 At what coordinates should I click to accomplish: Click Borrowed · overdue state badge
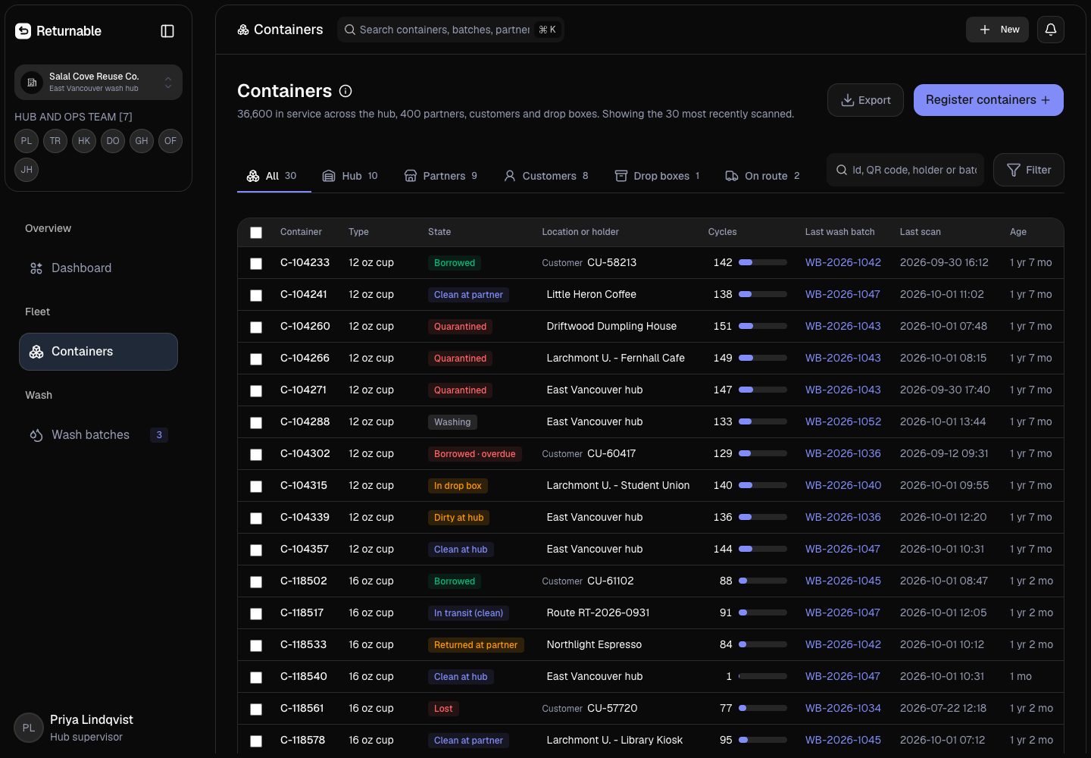(475, 454)
